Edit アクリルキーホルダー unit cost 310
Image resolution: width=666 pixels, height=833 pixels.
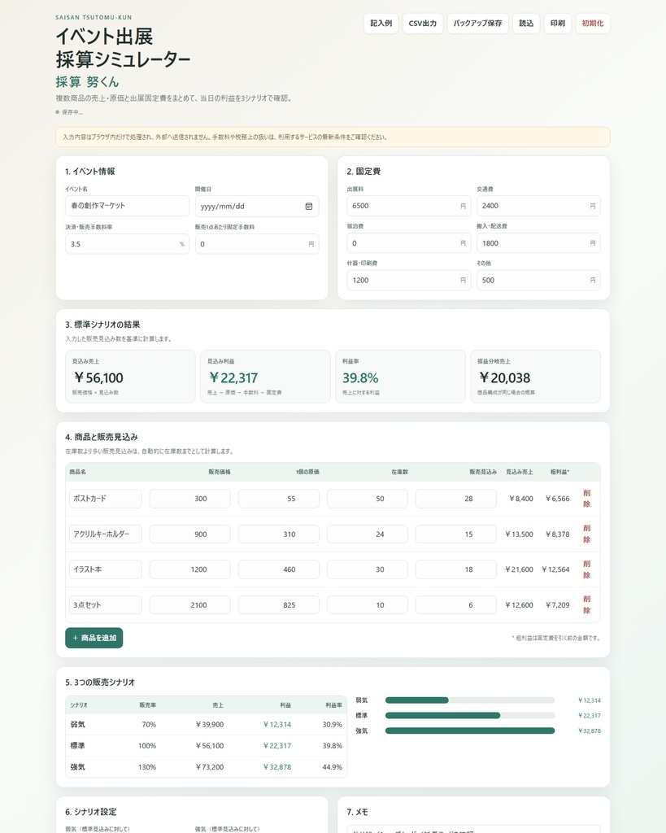pyautogui.click(x=279, y=534)
